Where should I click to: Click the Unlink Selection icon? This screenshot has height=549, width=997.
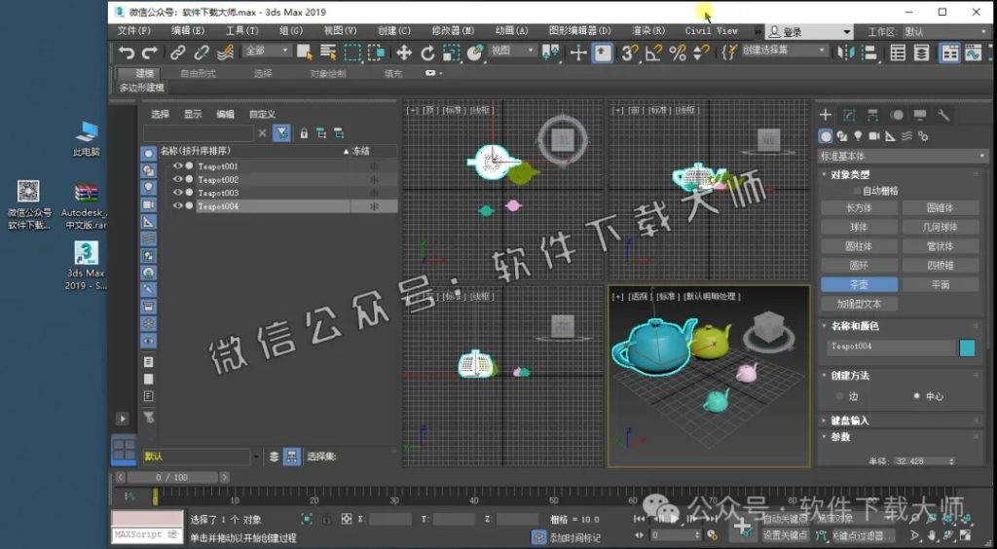click(x=202, y=53)
